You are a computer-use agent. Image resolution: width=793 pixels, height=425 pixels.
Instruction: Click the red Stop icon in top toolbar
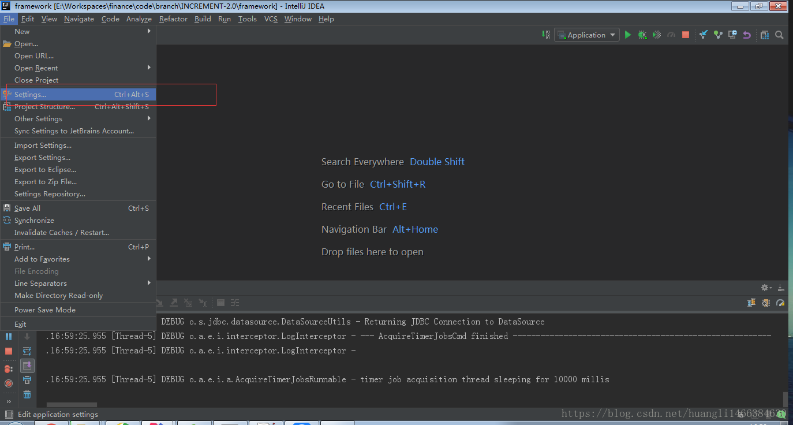pos(686,35)
